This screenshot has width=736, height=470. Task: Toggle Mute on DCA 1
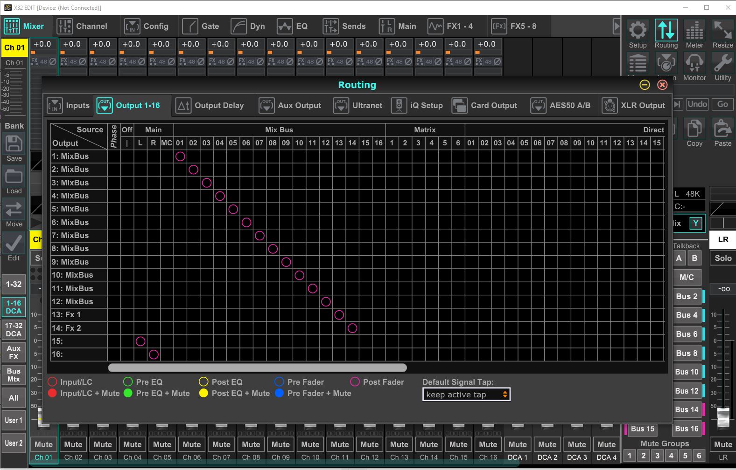click(x=518, y=444)
